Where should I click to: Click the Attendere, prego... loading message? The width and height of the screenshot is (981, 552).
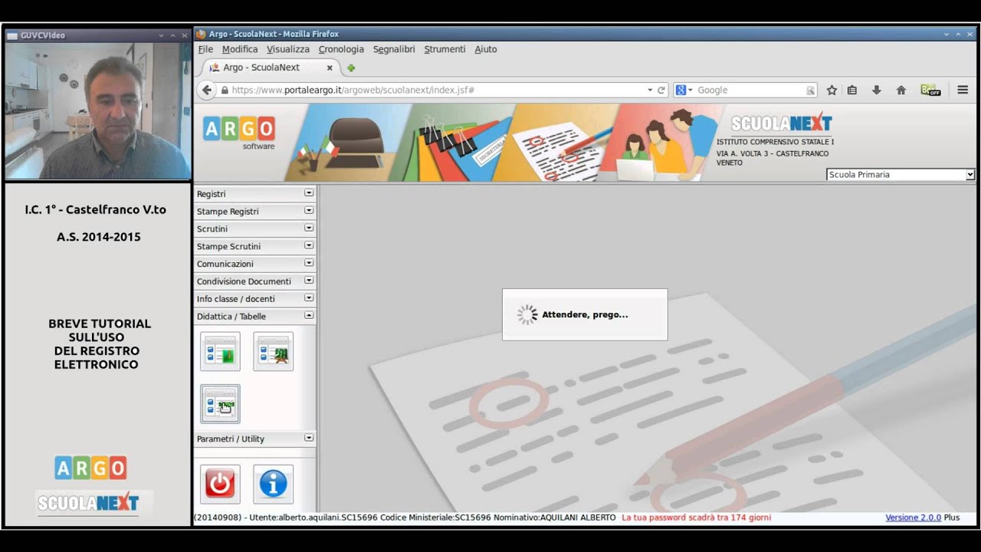(x=585, y=314)
